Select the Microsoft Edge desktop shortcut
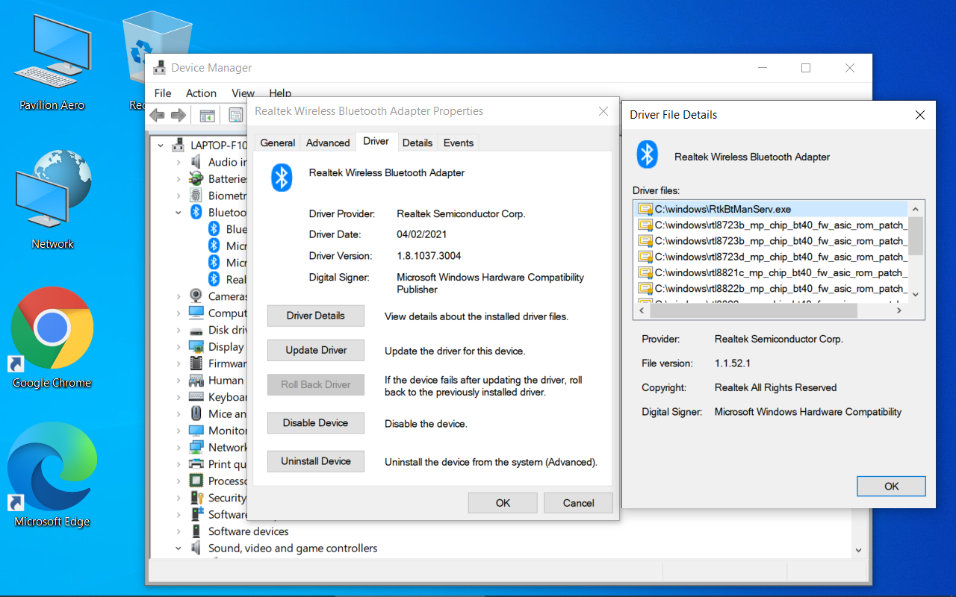This screenshot has height=597, width=956. tap(52, 475)
